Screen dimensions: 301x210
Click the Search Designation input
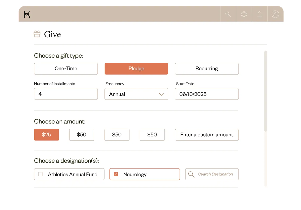click(212, 174)
